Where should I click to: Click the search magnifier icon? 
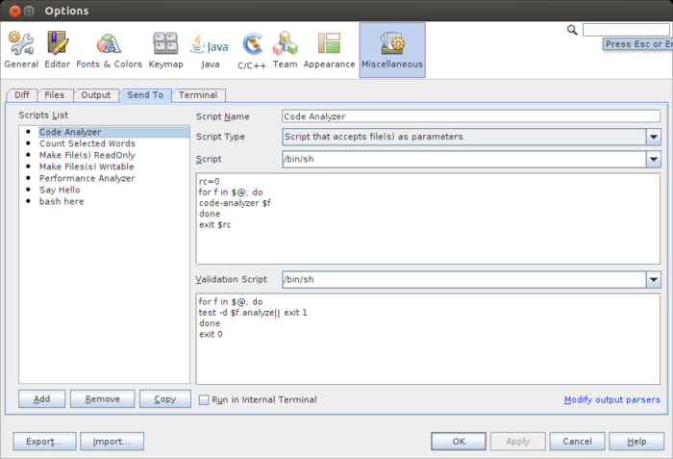click(x=572, y=30)
